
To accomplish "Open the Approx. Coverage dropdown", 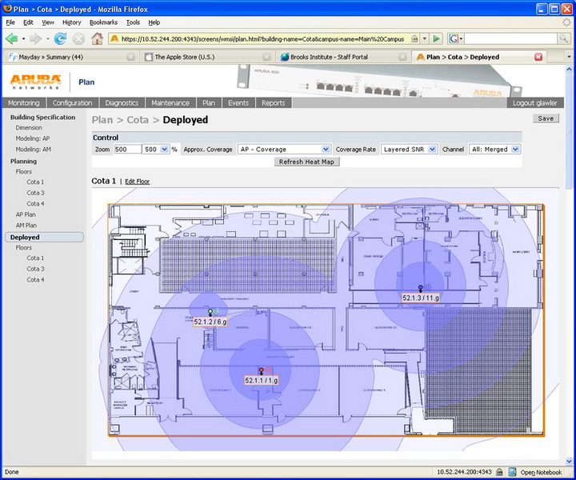I will click(x=326, y=150).
